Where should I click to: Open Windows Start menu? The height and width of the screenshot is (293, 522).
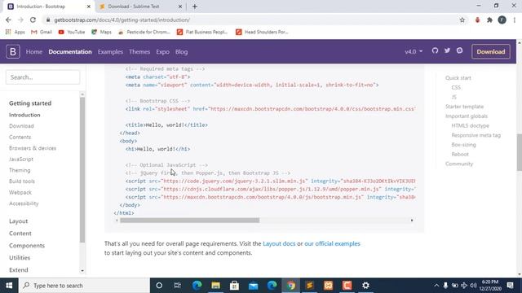[9, 286]
